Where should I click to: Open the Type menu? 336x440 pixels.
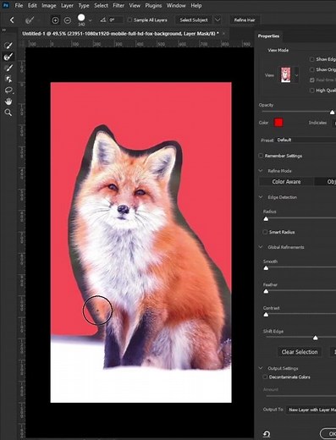click(x=84, y=5)
